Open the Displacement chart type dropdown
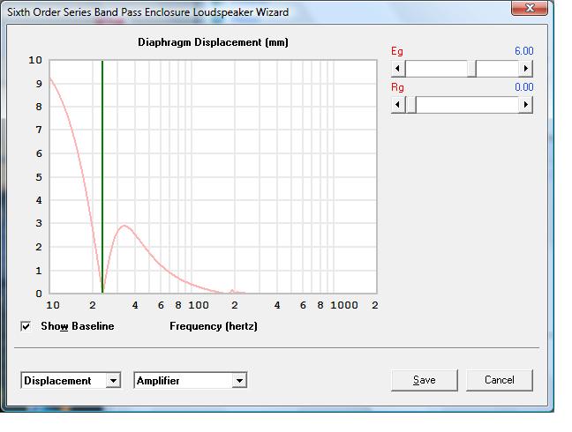The height and width of the screenshot is (432, 572). point(71,381)
